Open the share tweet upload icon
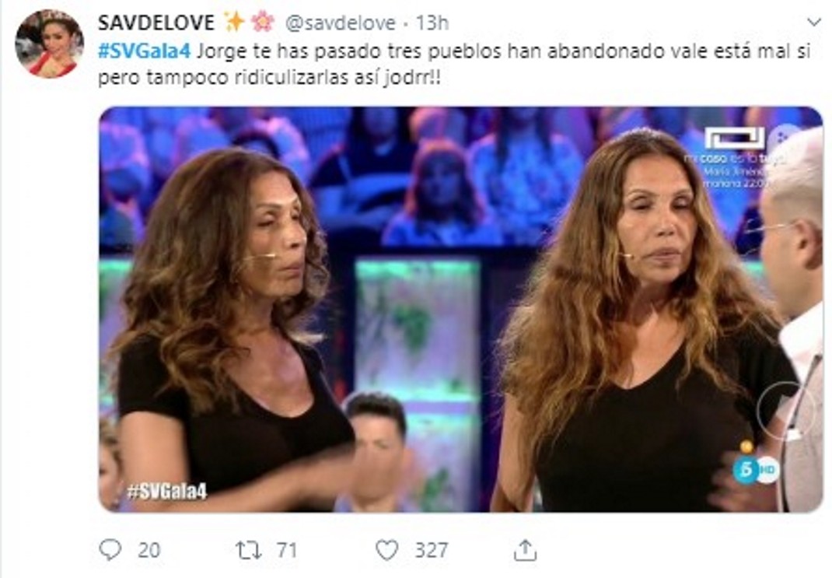Image resolution: width=832 pixels, height=578 pixels. click(x=525, y=550)
